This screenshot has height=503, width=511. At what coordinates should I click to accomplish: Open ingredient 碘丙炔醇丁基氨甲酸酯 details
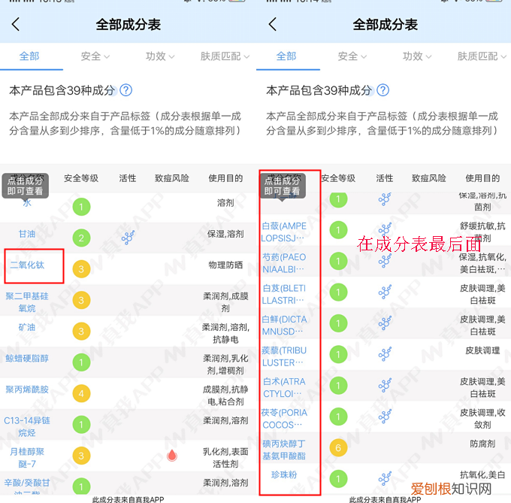pyautogui.click(x=284, y=450)
